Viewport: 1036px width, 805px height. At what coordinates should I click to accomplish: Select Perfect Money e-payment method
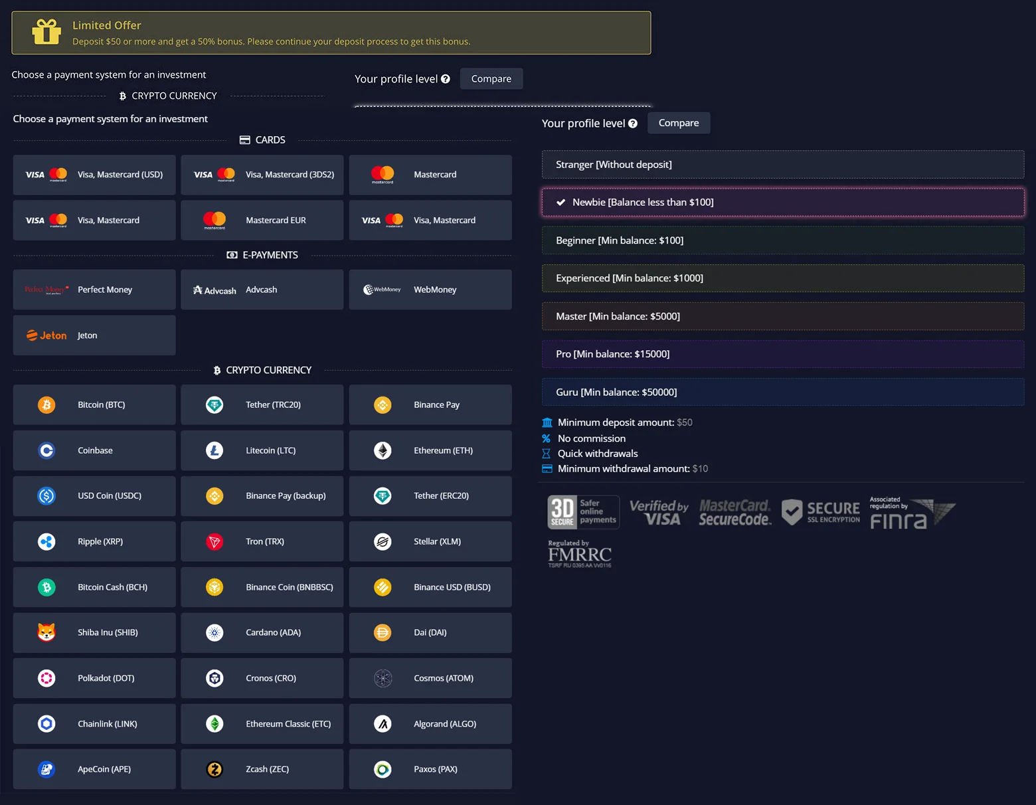click(94, 290)
